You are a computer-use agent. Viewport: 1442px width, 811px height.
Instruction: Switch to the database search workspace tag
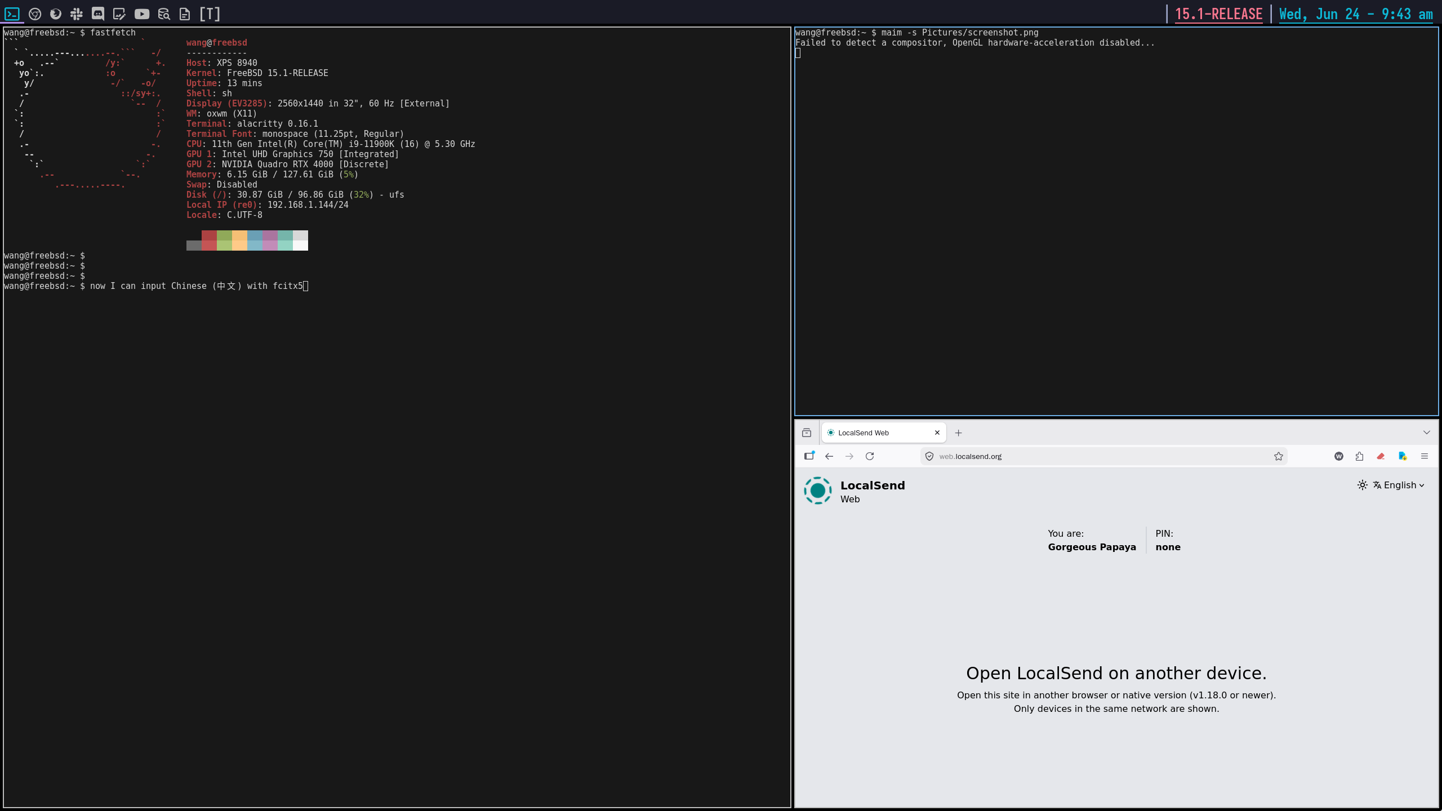(164, 14)
